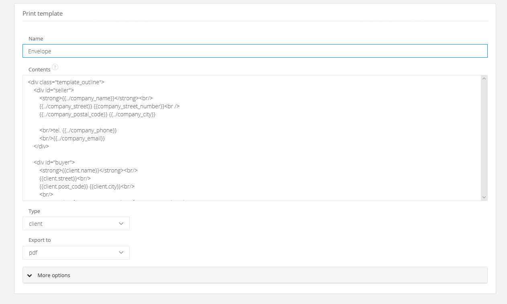
Task: Click the Contents scrollbar up arrow
Action: click(x=484, y=79)
